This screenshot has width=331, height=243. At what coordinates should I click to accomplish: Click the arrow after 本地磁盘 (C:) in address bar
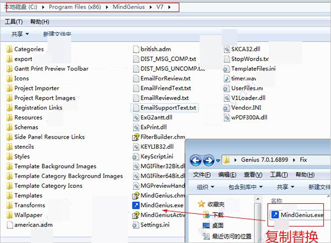click(43, 7)
